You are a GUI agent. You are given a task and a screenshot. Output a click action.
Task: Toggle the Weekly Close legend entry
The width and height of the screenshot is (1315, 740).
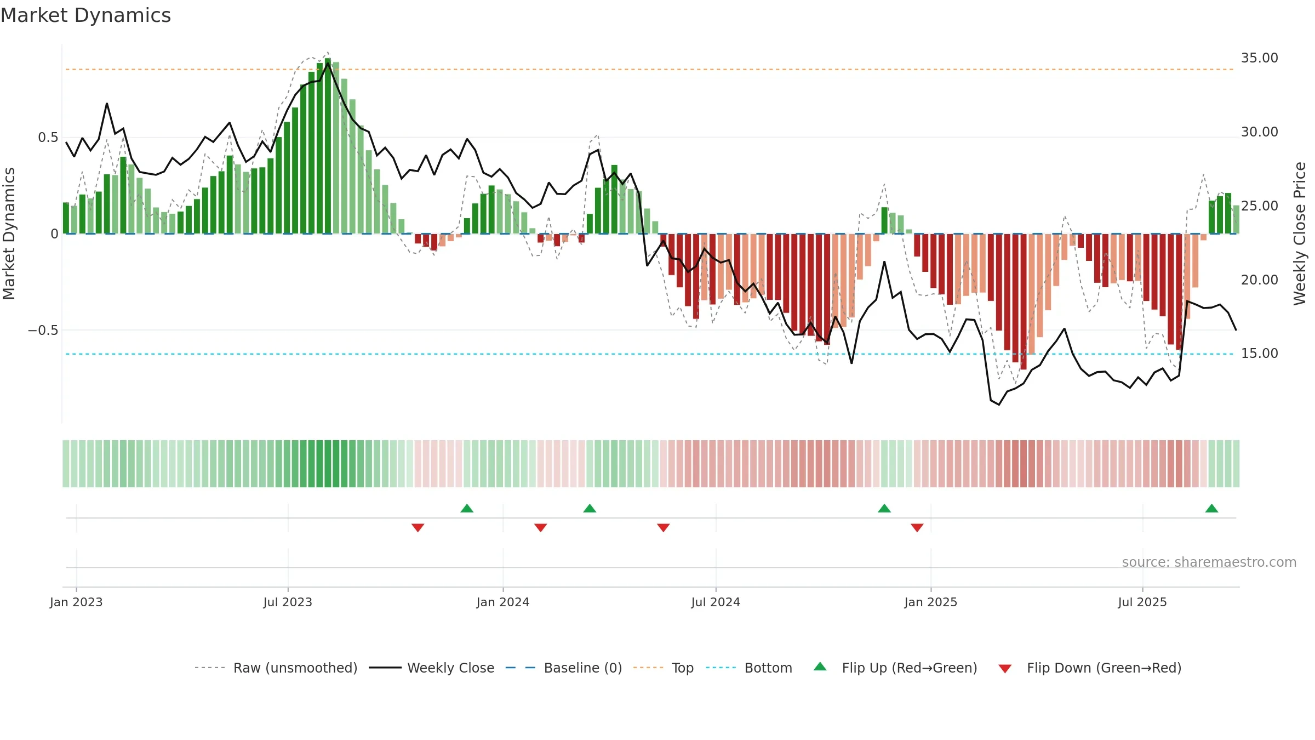point(432,668)
